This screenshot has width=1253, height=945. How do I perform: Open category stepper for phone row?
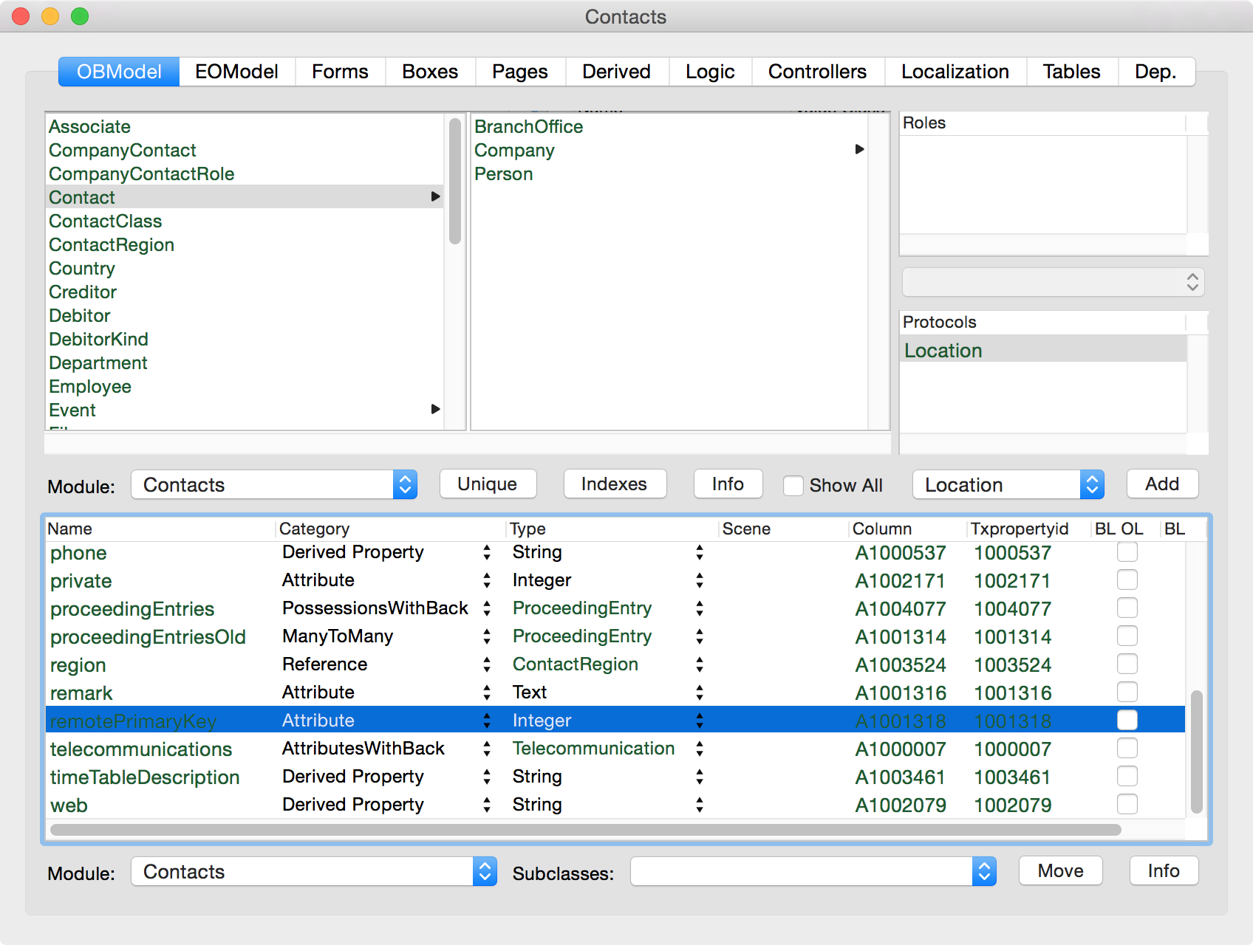pyautogui.click(x=487, y=552)
